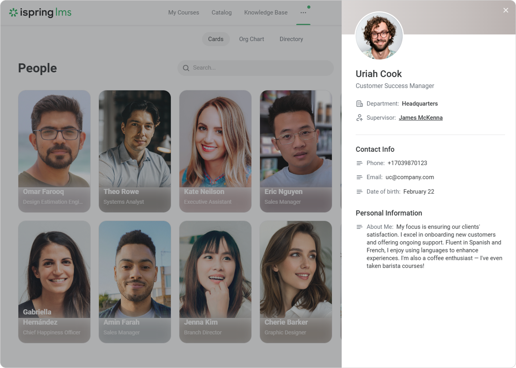Click the Supervisor person icon
Screen dimensions: 516x368
(359, 118)
